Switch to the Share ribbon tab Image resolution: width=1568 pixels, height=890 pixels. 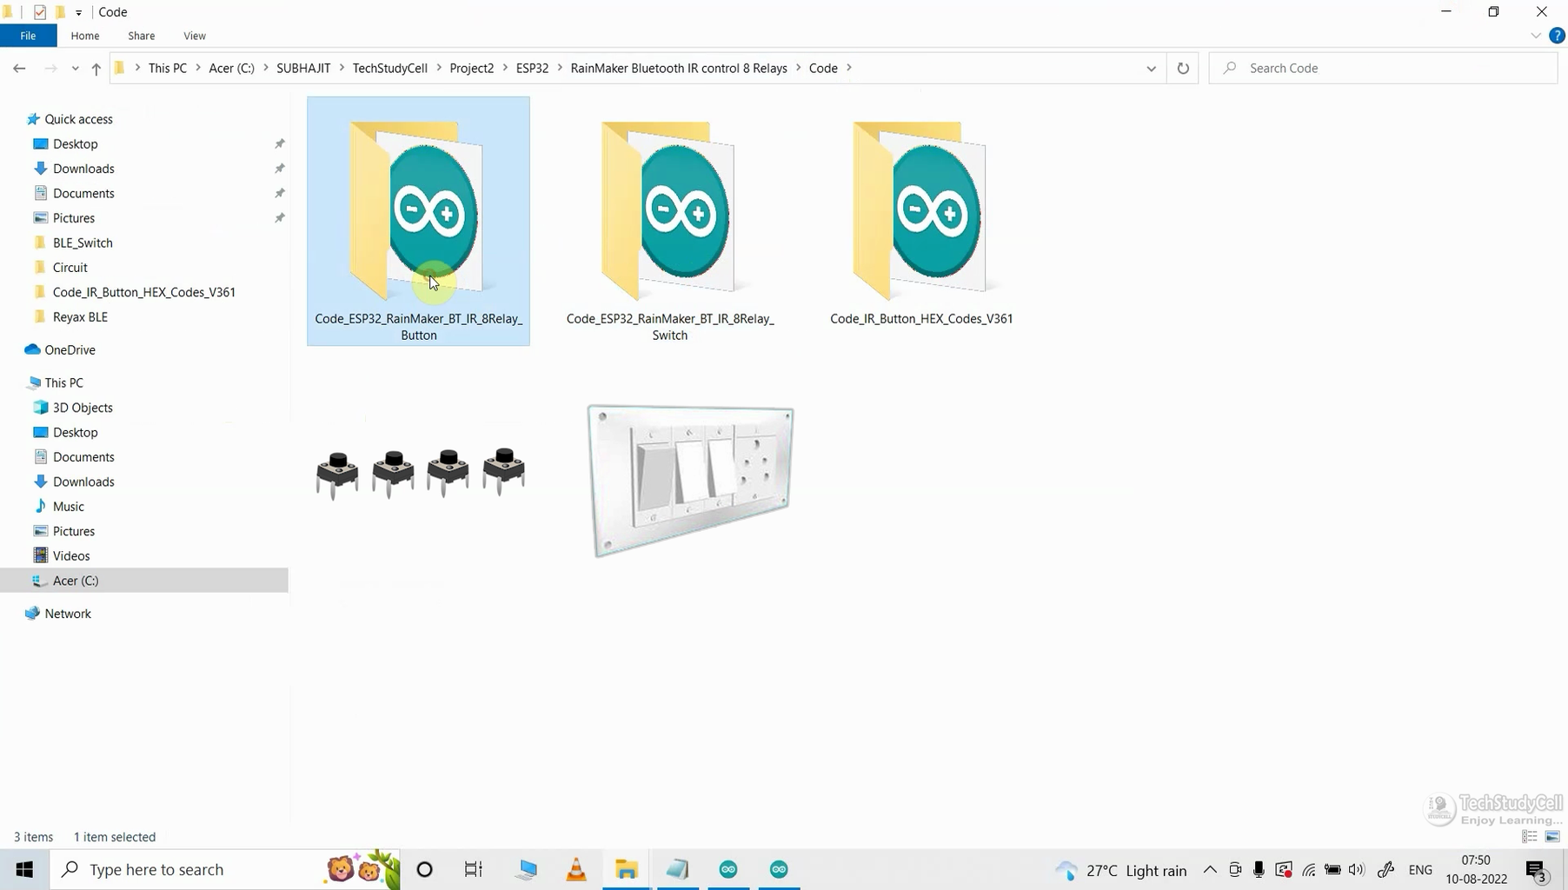tap(141, 36)
